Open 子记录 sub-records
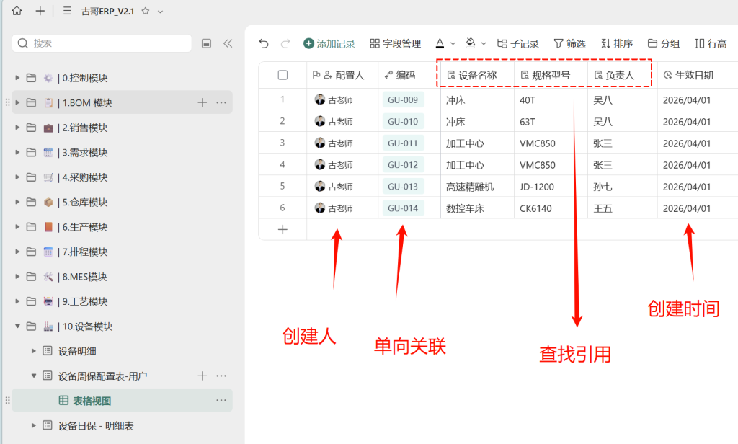This screenshot has height=444, width=738. click(517, 44)
